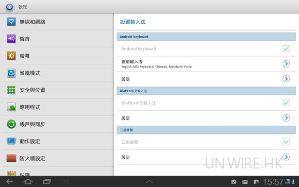Open 當前輸入法 arrow chevron
This screenshot has width=299, height=187.
286,64
